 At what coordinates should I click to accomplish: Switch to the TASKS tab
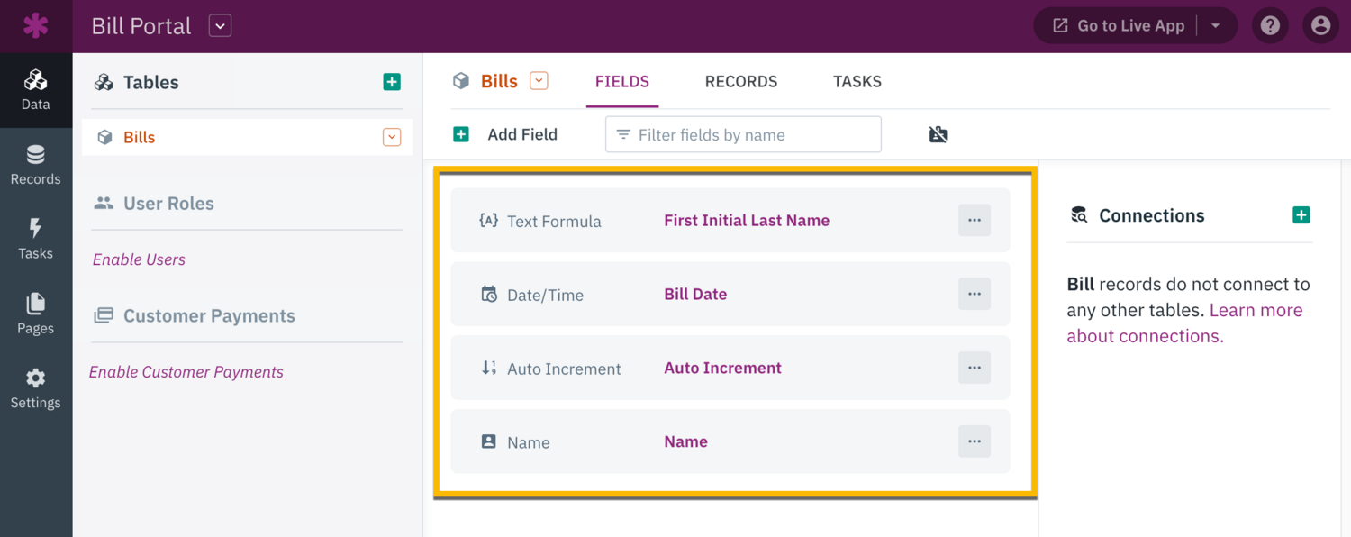coord(857,81)
